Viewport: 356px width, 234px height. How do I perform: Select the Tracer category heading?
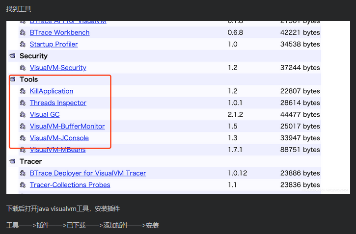click(30, 161)
